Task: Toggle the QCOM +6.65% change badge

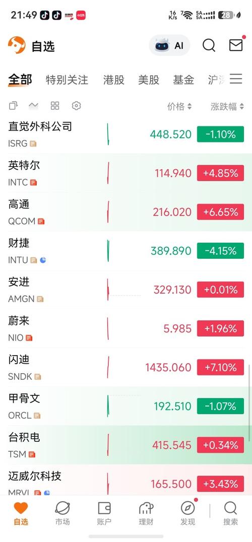Action: pos(220,212)
